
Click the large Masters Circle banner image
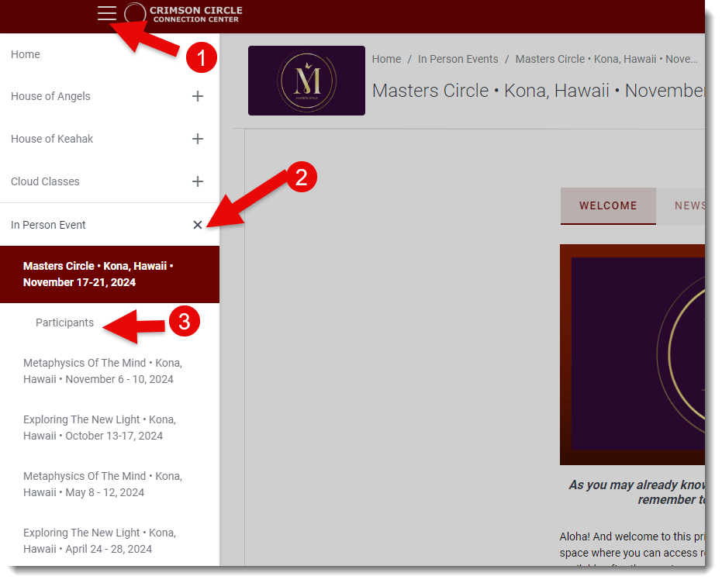pos(632,354)
